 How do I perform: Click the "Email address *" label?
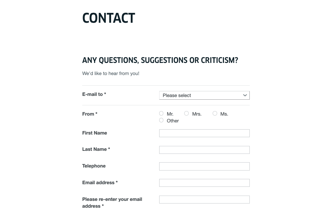click(x=100, y=183)
